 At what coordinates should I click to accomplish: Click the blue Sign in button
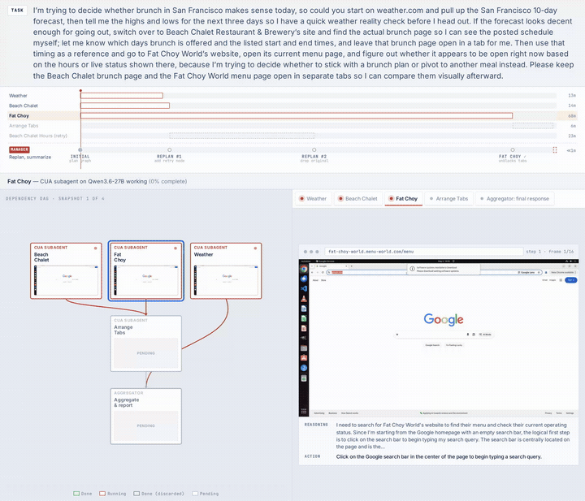point(571,280)
